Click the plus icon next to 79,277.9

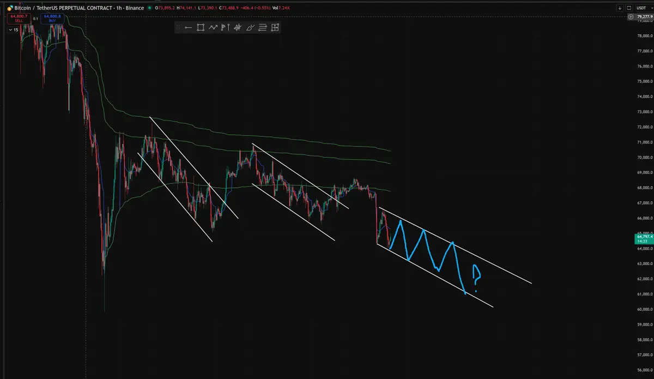click(631, 17)
